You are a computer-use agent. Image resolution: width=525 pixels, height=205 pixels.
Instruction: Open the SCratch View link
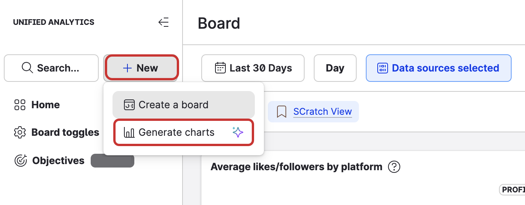322,112
